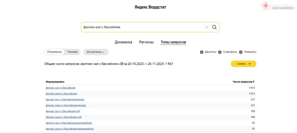Image resolution: width=297 pixels, height=133 pixels.
Task: Expand the Скачать download dropdown
Action: pyautogui.click(x=244, y=64)
